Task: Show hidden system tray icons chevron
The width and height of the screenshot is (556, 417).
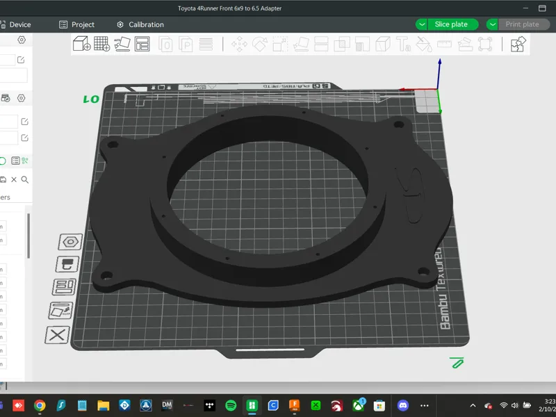Action: (473, 405)
